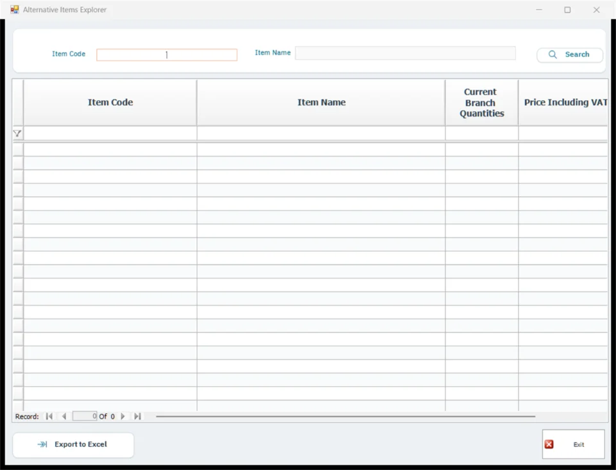
Task: Jump to the last record
Action: point(137,416)
